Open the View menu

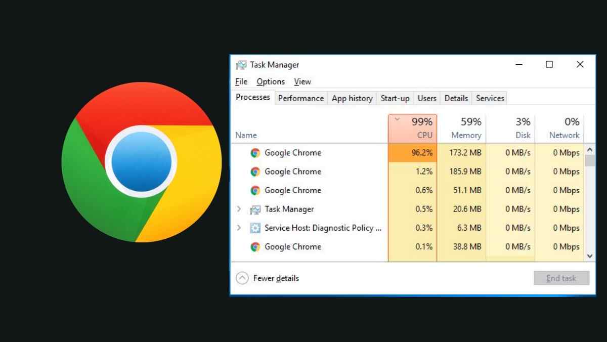[302, 81]
